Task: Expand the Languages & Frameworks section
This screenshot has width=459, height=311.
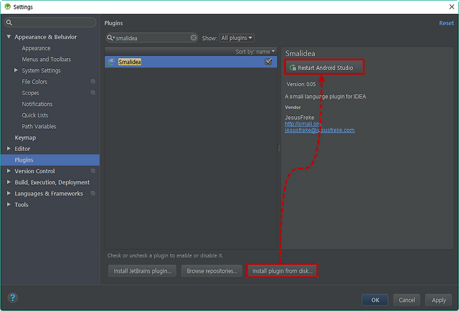Action: pos(9,193)
